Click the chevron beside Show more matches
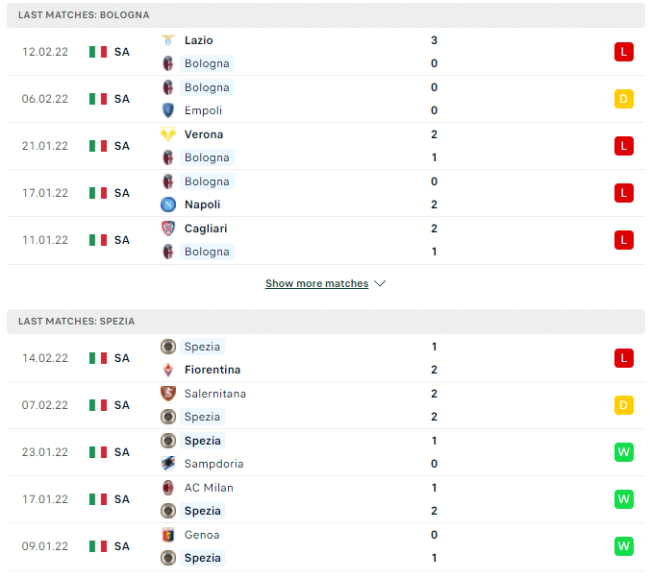Viewport: 651px width, 578px height. pos(380,283)
